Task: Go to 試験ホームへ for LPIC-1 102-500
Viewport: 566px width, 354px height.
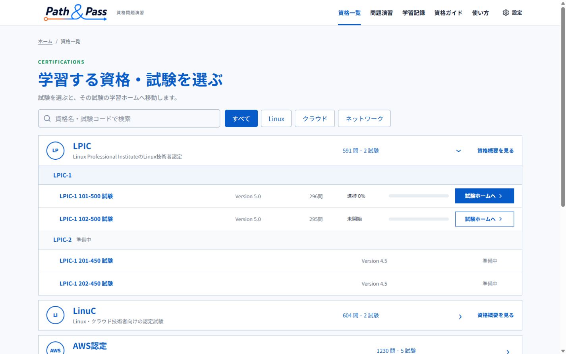Action: 485,219
